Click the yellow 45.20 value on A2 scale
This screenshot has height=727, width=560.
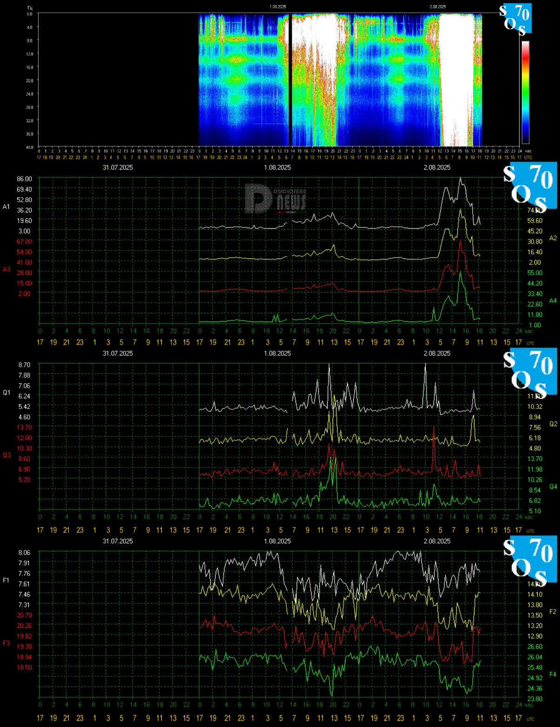pos(535,231)
